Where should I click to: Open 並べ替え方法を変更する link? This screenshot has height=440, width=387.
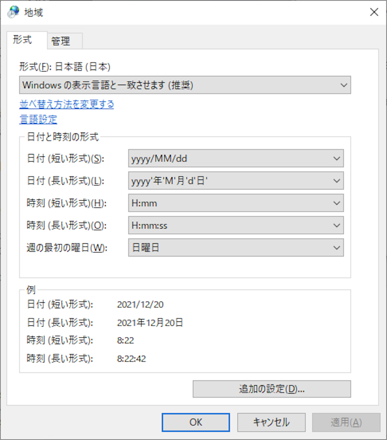pyautogui.click(x=66, y=104)
